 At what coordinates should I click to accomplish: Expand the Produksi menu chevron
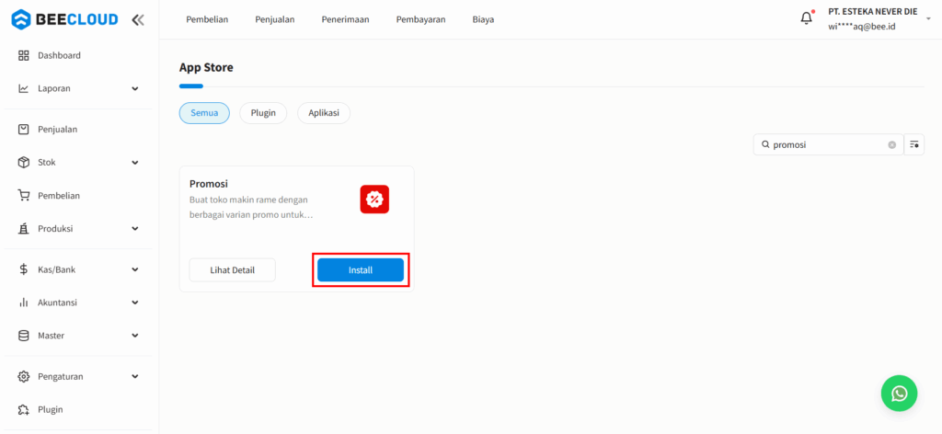coord(135,229)
